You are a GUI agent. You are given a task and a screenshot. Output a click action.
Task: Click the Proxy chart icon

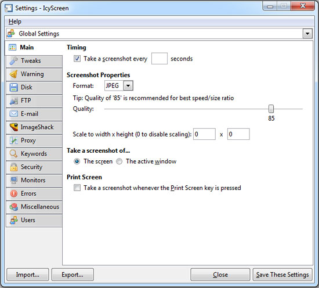(x=14, y=141)
